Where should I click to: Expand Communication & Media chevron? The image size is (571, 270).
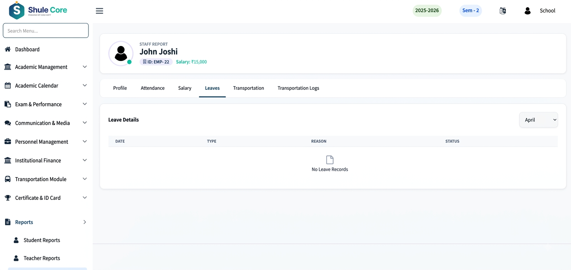(85, 123)
